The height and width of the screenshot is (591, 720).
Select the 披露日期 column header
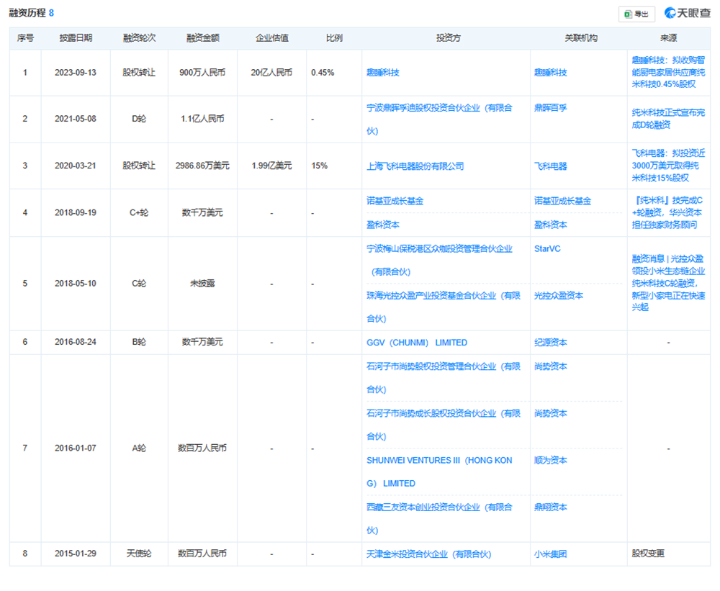(76, 38)
